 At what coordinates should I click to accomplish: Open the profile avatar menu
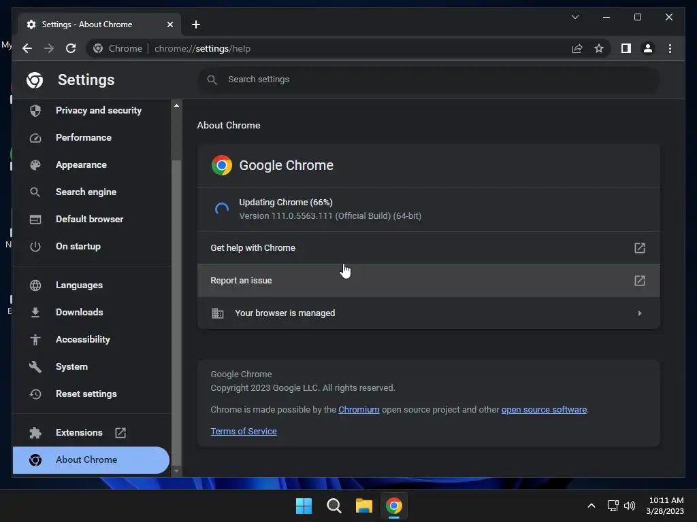(648, 48)
